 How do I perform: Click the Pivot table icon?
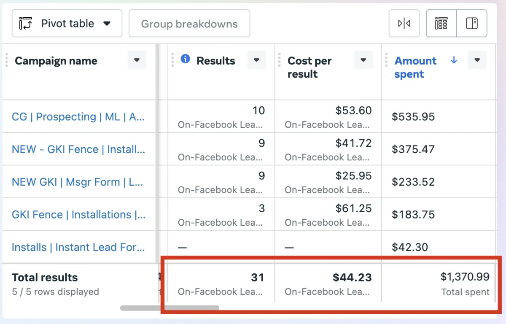point(26,24)
